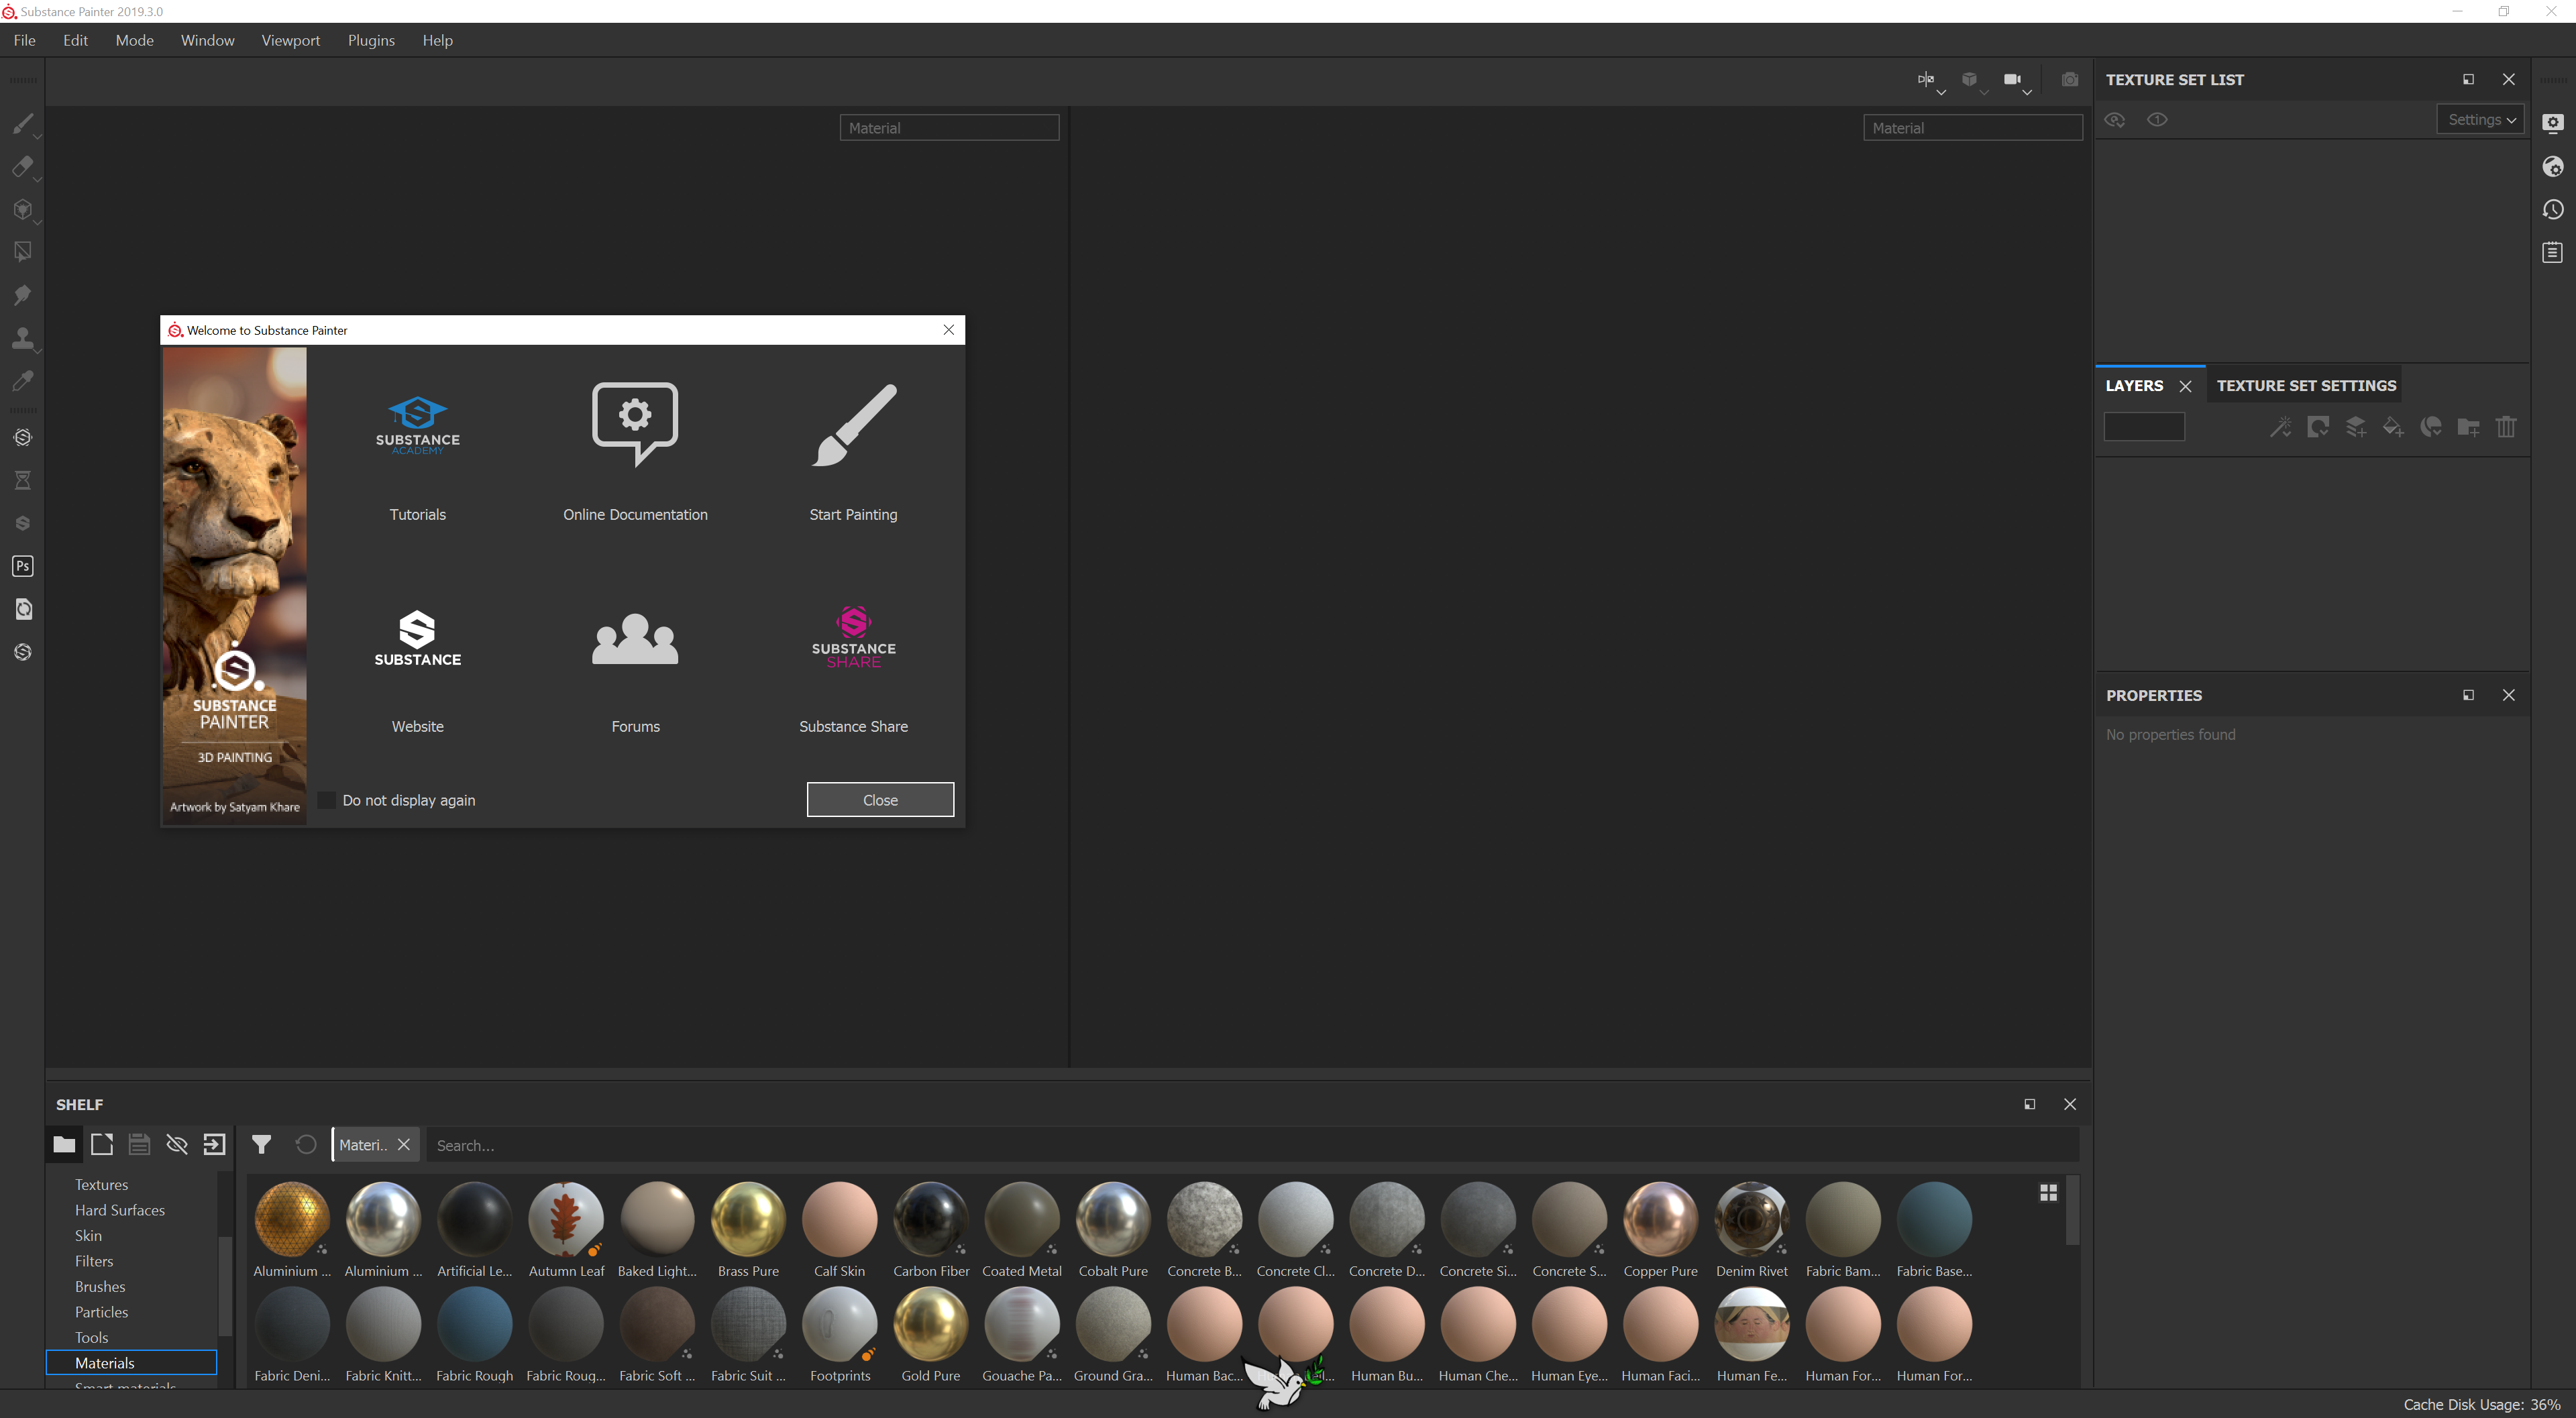Screen dimensions: 2576x1418
Task: Click the Shelf import resources arrow icon
Action: [214, 1144]
